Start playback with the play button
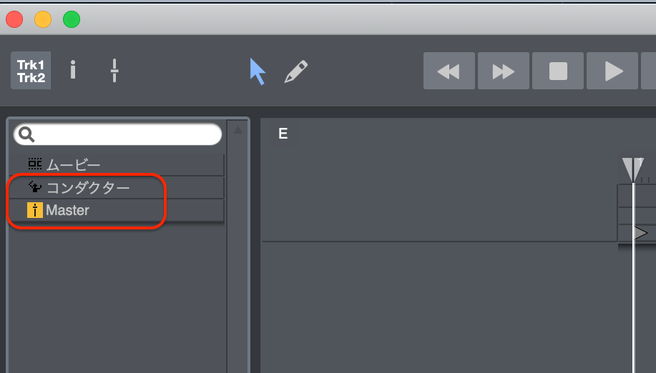The width and height of the screenshot is (656, 373). [612, 71]
